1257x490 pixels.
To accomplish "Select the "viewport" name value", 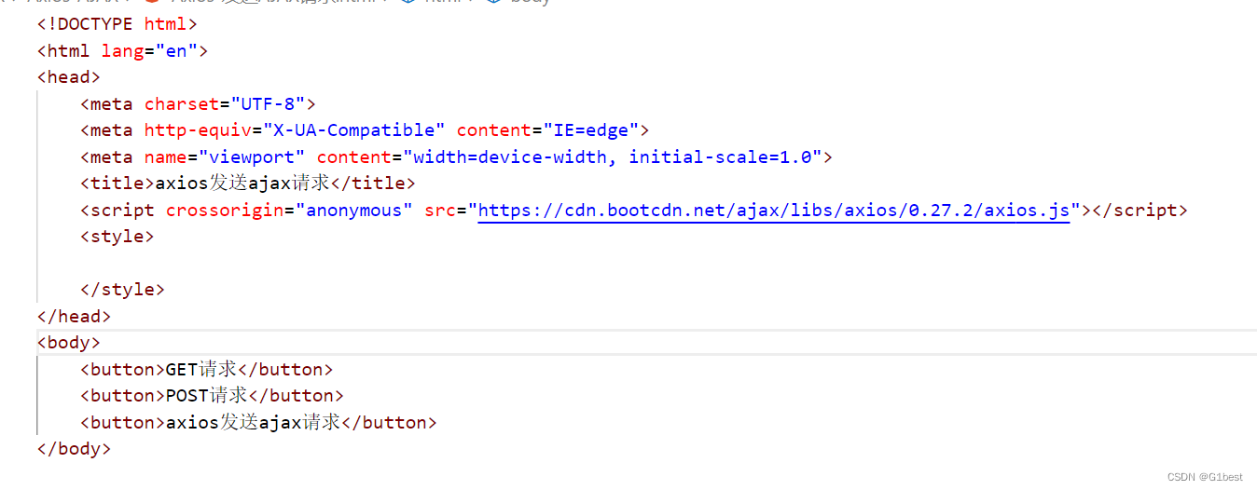I will point(252,157).
